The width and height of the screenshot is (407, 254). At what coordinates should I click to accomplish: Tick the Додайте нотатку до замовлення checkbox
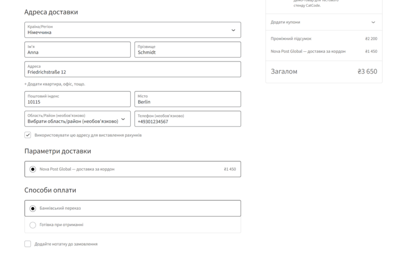28,244
